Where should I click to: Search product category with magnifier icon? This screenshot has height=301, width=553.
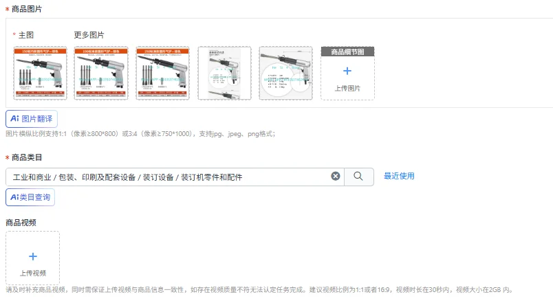coord(358,176)
